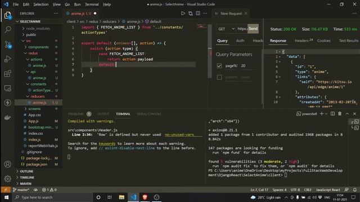Open the Selection menu

[x=41, y=4]
